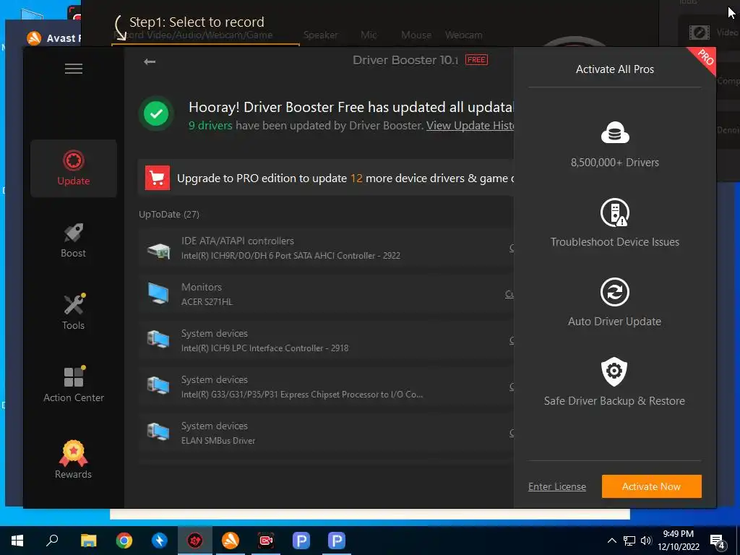740x555 pixels.
Task: Click the ELAN SMBus Driver device icon
Action: [x=158, y=432]
